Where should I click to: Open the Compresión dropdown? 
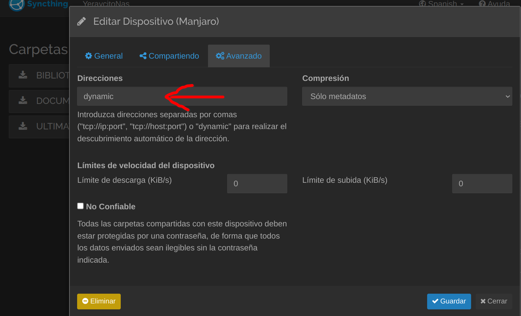pos(407,96)
